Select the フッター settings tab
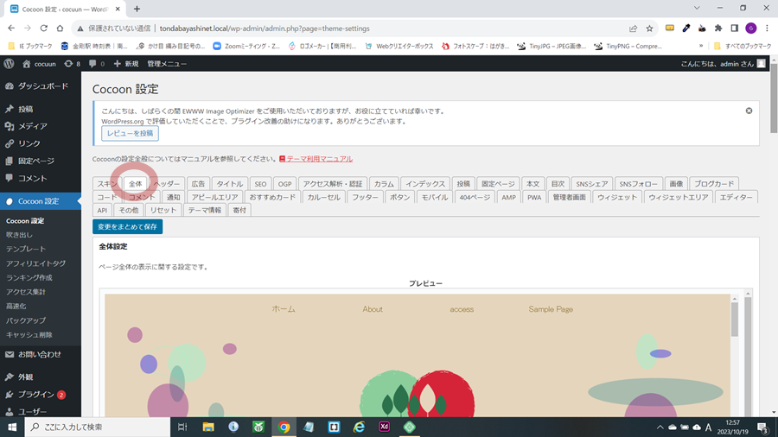This screenshot has height=437, width=778. tap(365, 197)
